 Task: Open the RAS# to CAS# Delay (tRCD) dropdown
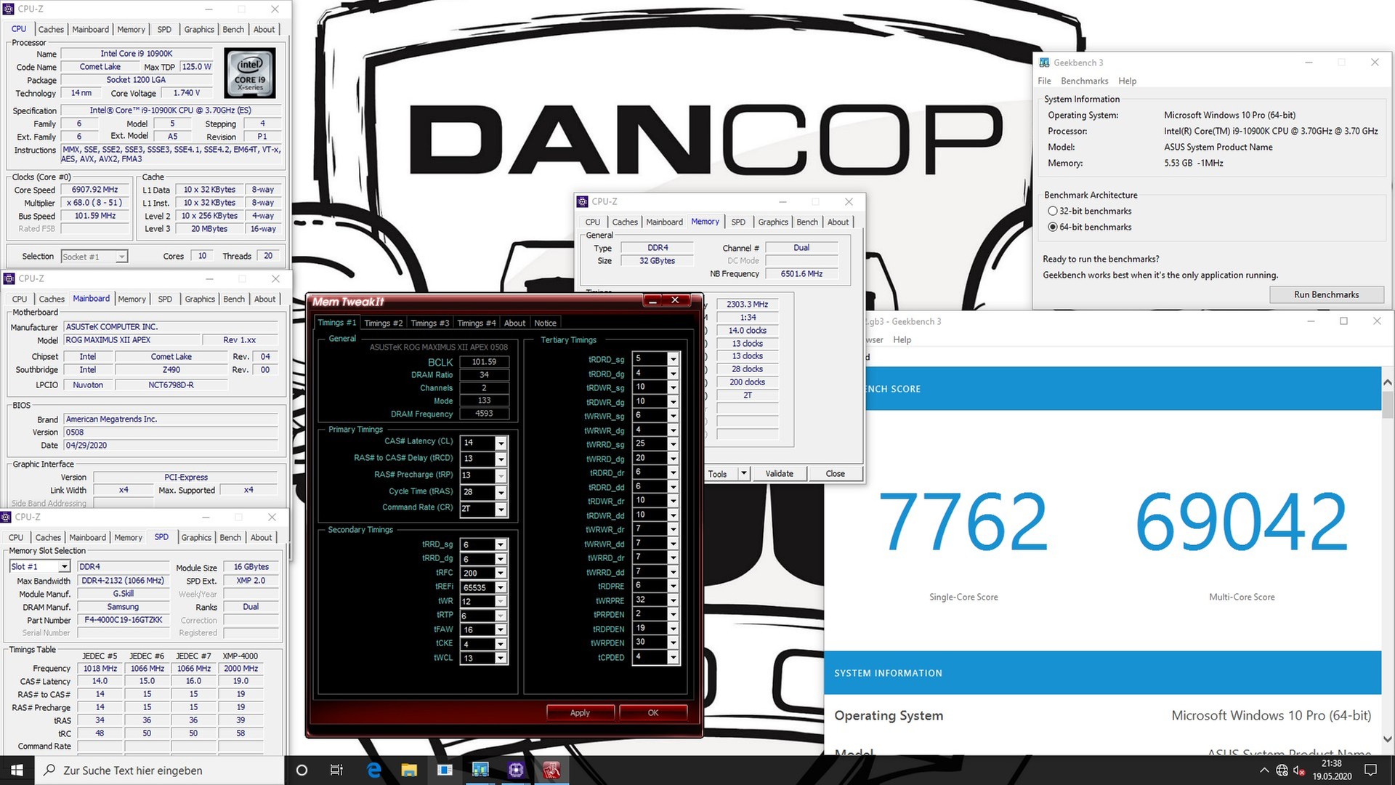pos(501,459)
